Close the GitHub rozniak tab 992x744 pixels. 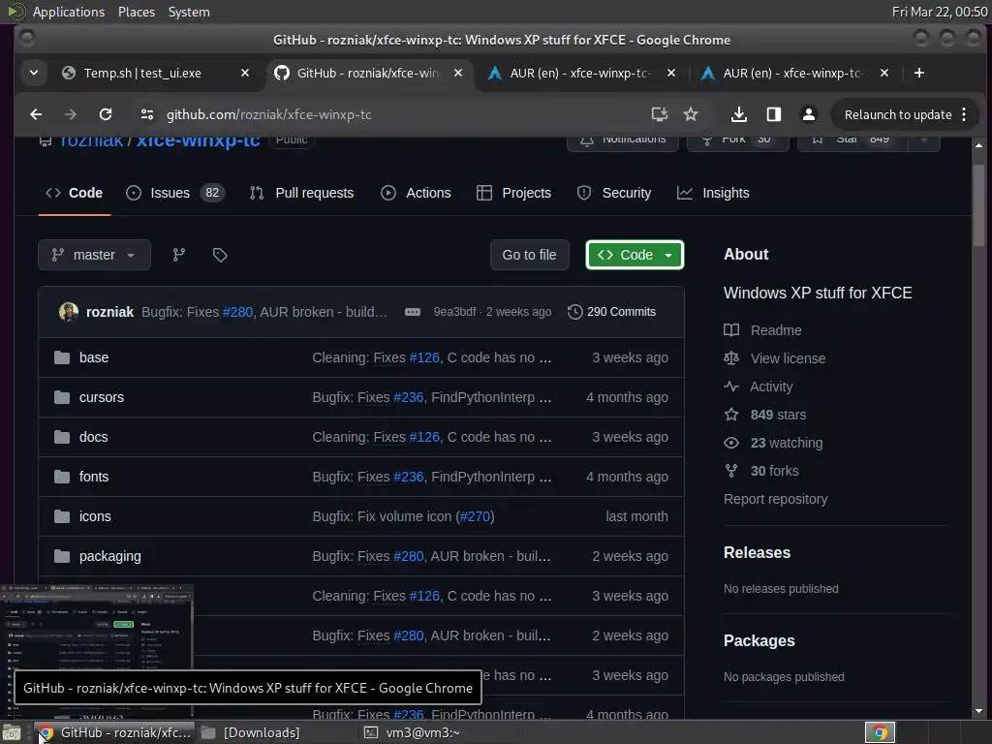tap(458, 74)
